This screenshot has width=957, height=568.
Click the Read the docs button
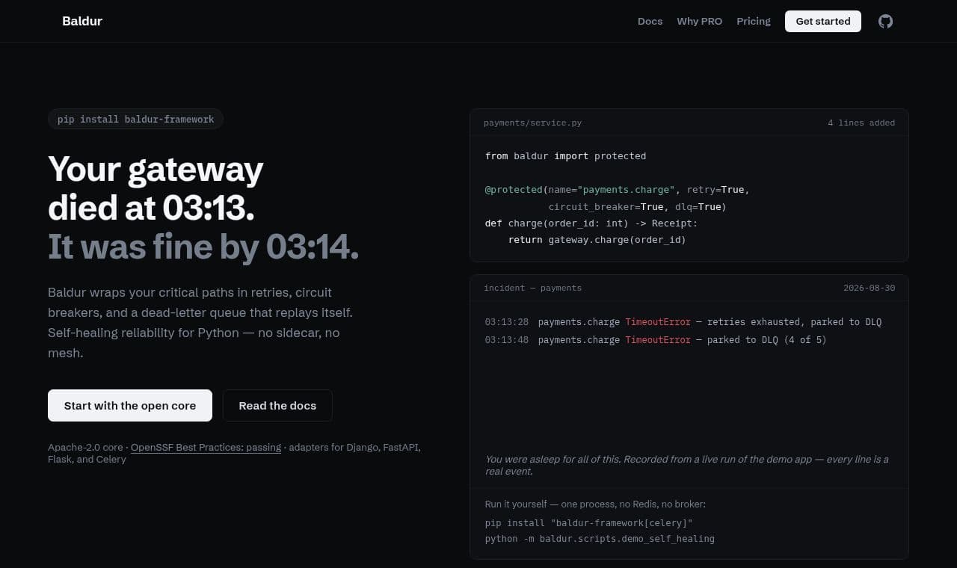(x=277, y=405)
